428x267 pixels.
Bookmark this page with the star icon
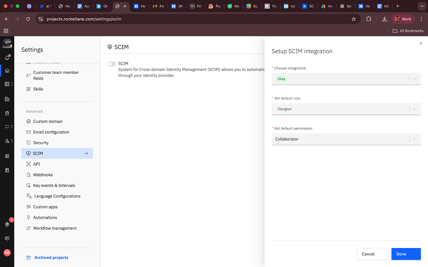point(354,19)
